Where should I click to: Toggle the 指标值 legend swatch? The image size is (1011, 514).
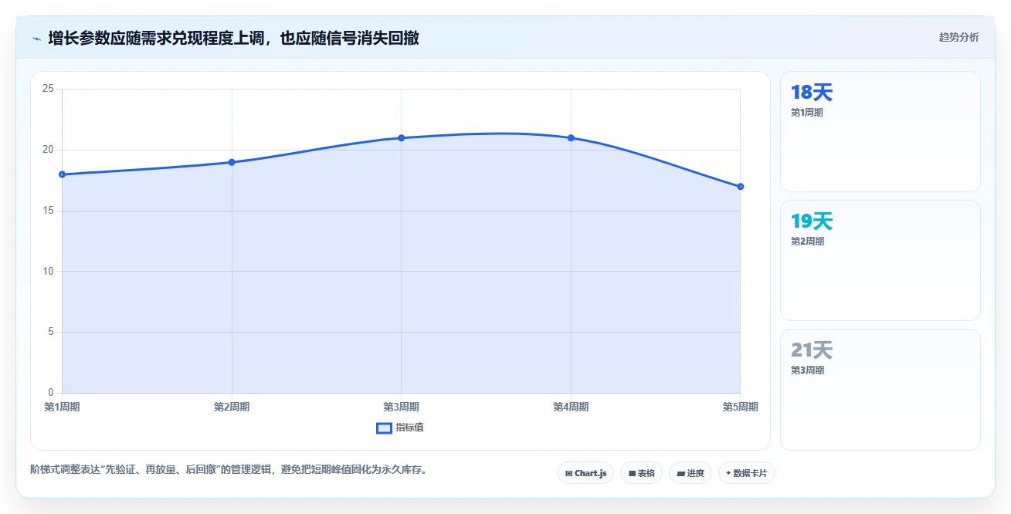point(384,428)
